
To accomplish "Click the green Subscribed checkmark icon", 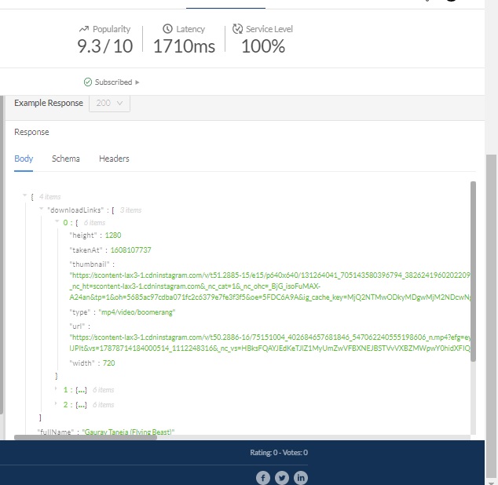I will 88,82.
